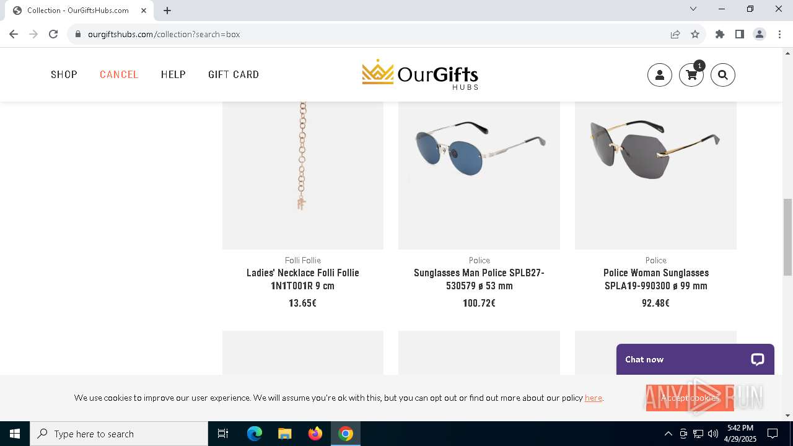This screenshot has height=446, width=793.
Task: Open the SHOP menu
Action: pyautogui.click(x=64, y=74)
